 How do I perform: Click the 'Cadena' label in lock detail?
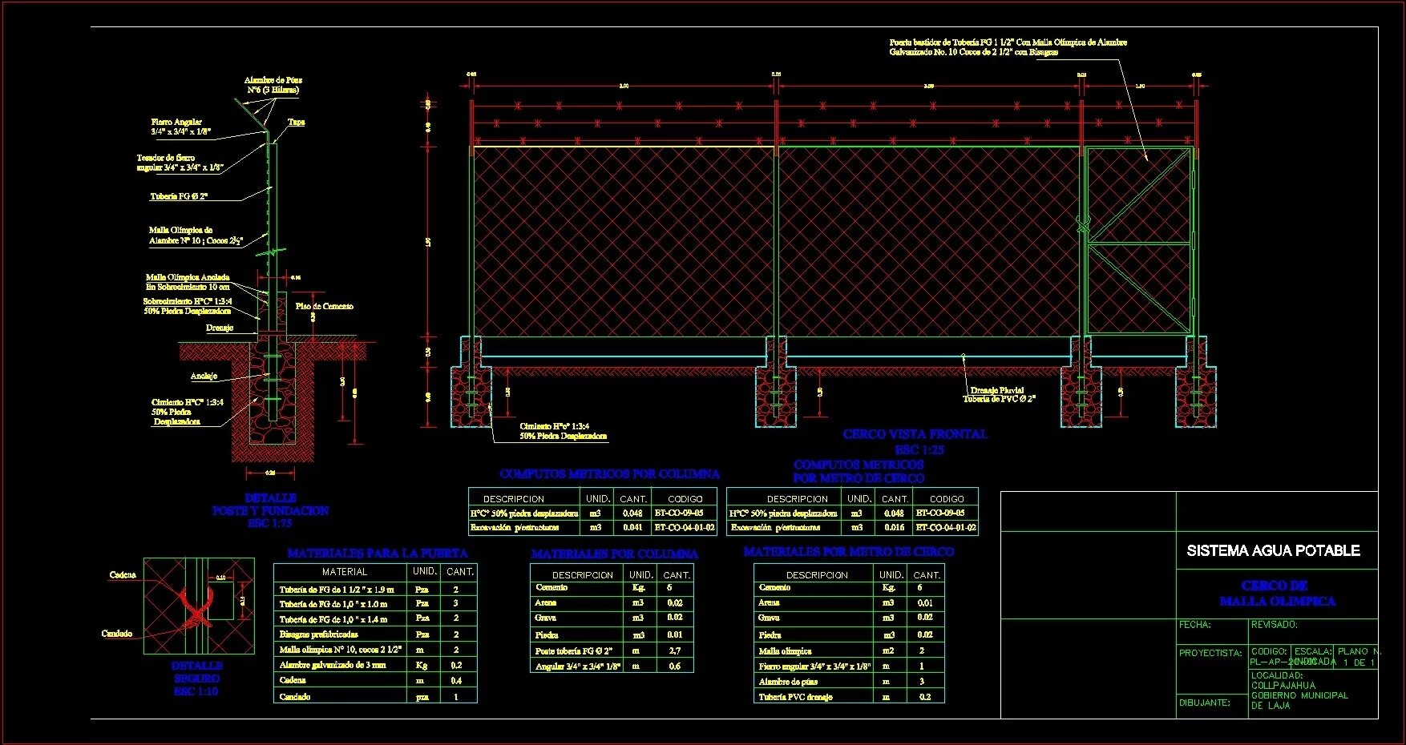pos(123,574)
